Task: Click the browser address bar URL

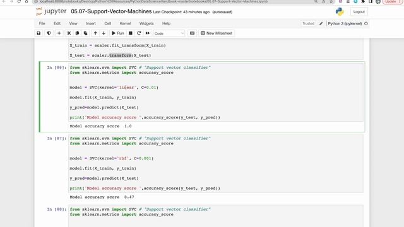Action: tap(153, 1)
